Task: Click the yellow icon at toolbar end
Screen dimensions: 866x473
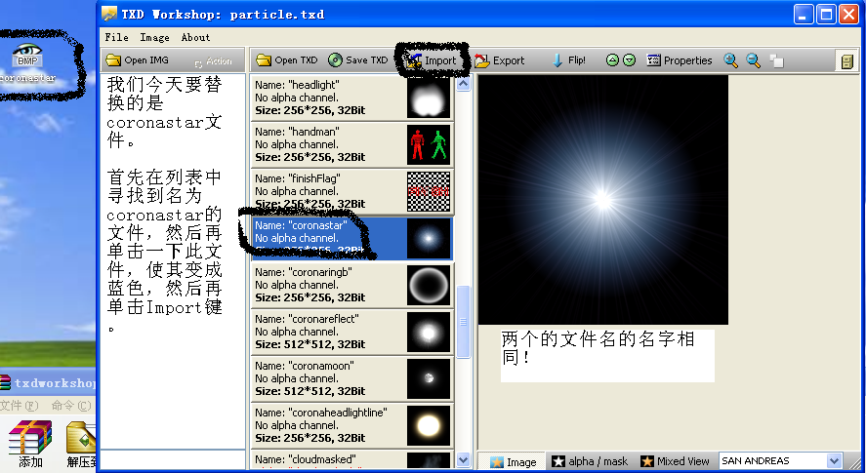Action: tap(847, 61)
